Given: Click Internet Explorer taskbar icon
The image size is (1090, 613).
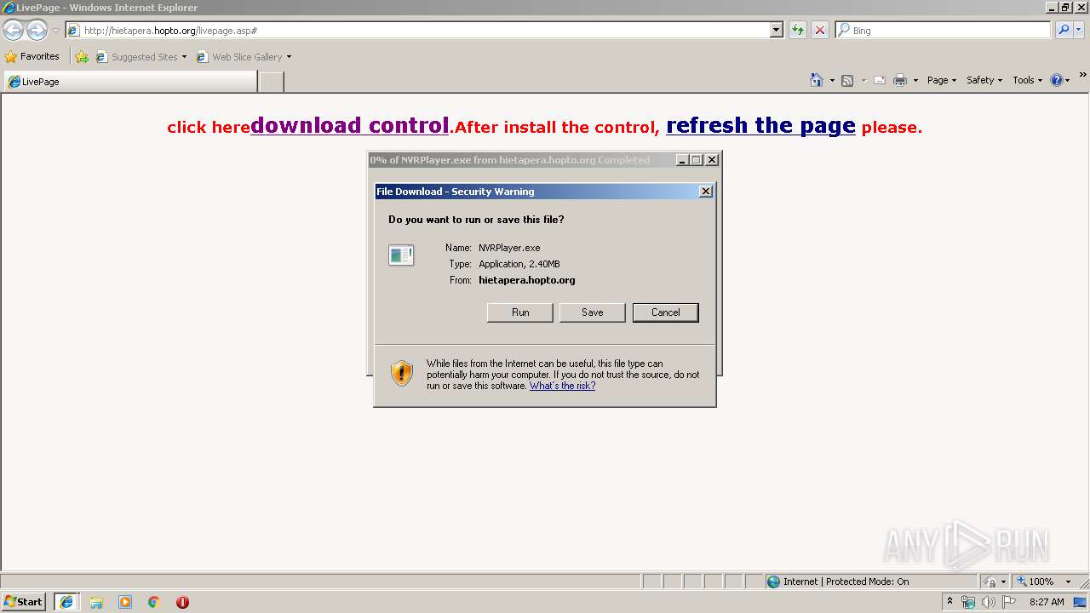Looking at the screenshot, I should click(x=66, y=602).
